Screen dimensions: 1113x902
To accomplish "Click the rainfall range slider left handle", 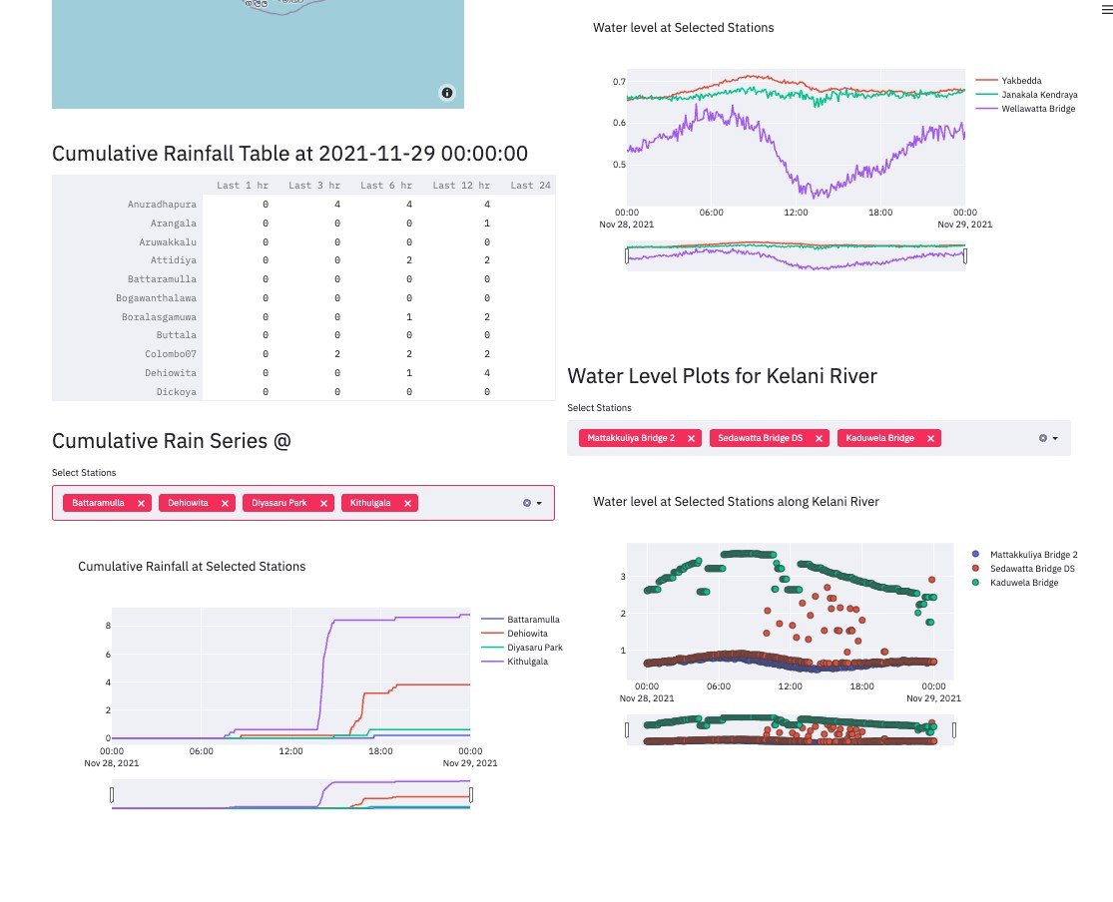I will pyautogui.click(x=112, y=794).
